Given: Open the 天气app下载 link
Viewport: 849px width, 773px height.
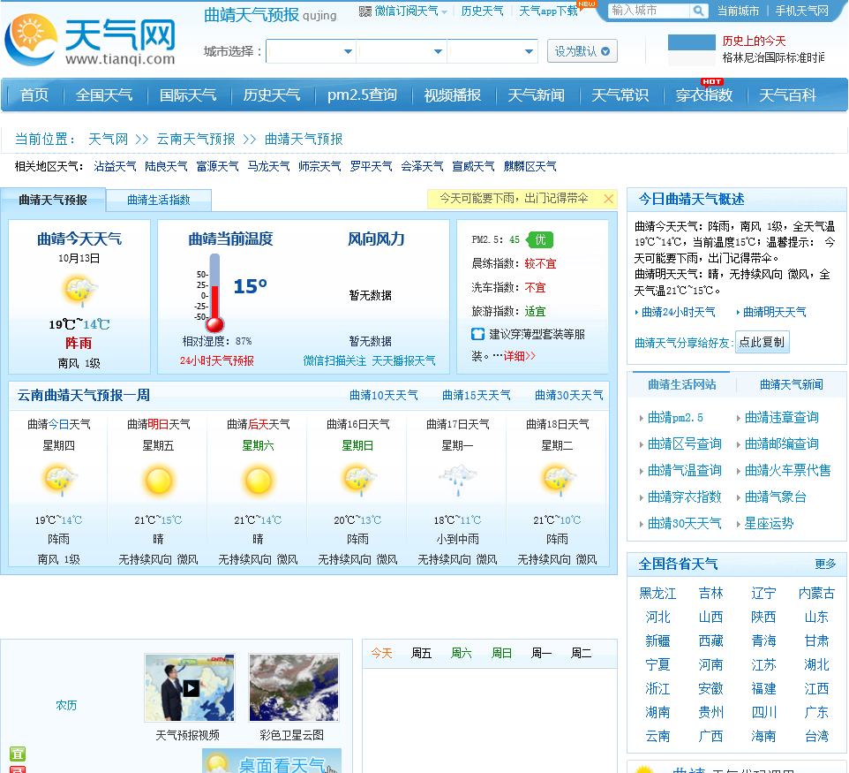Looking at the screenshot, I should pos(548,11).
